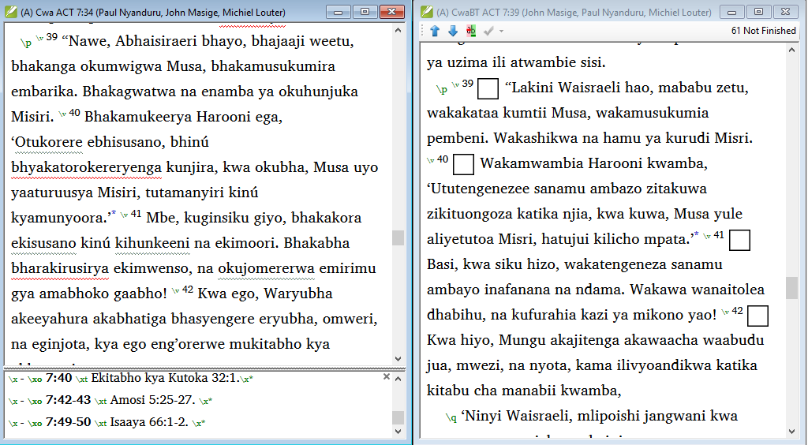Tick the checkbox for verse 42
This screenshot has height=445, width=808.
[757, 316]
